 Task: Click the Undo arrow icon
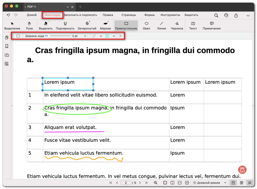tap(9, 15)
